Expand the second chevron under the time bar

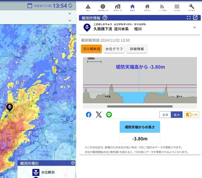click(x=69, y=21)
